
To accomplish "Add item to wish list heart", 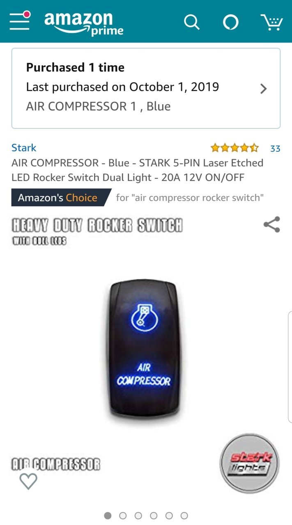I will (28, 481).
